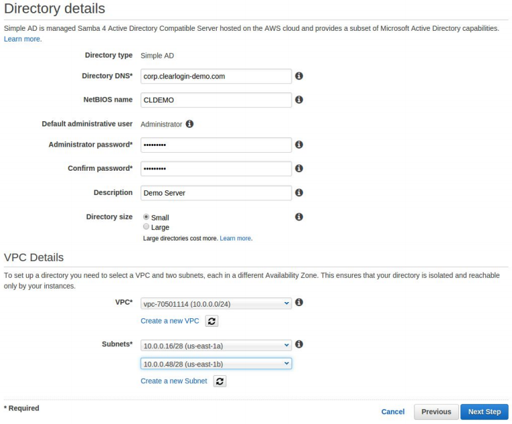The width and height of the screenshot is (512, 424).
Task: Select the Small directory size option
Action: [146, 218]
